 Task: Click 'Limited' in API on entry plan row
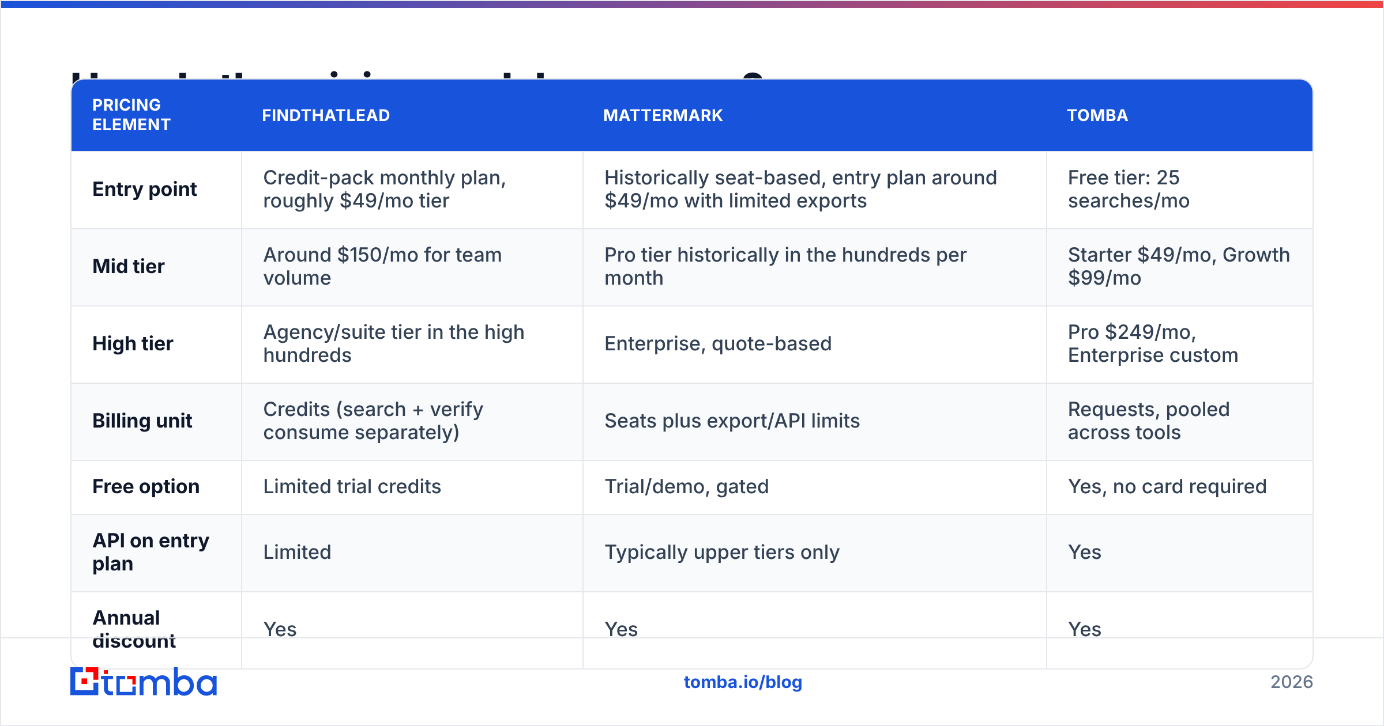pos(297,552)
